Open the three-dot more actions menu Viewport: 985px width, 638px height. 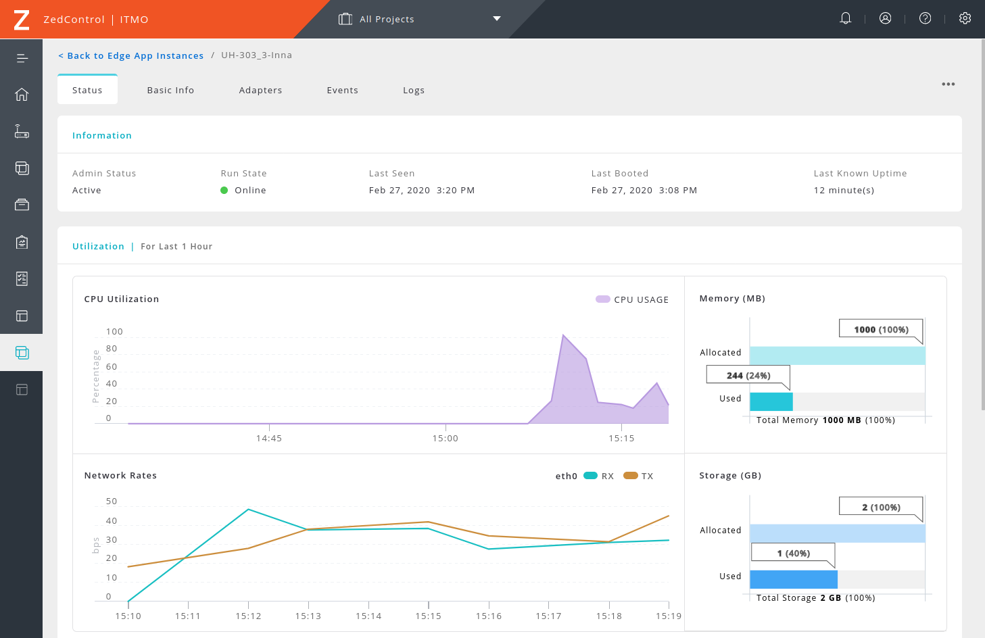pos(948,84)
